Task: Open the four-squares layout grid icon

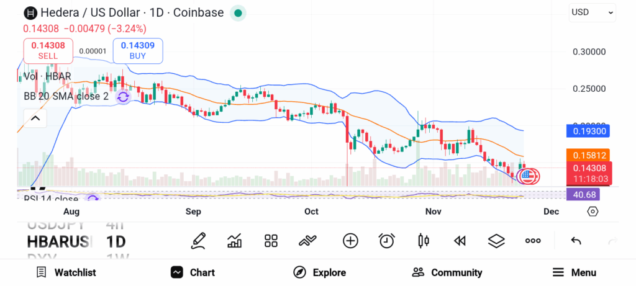Action: (x=271, y=241)
